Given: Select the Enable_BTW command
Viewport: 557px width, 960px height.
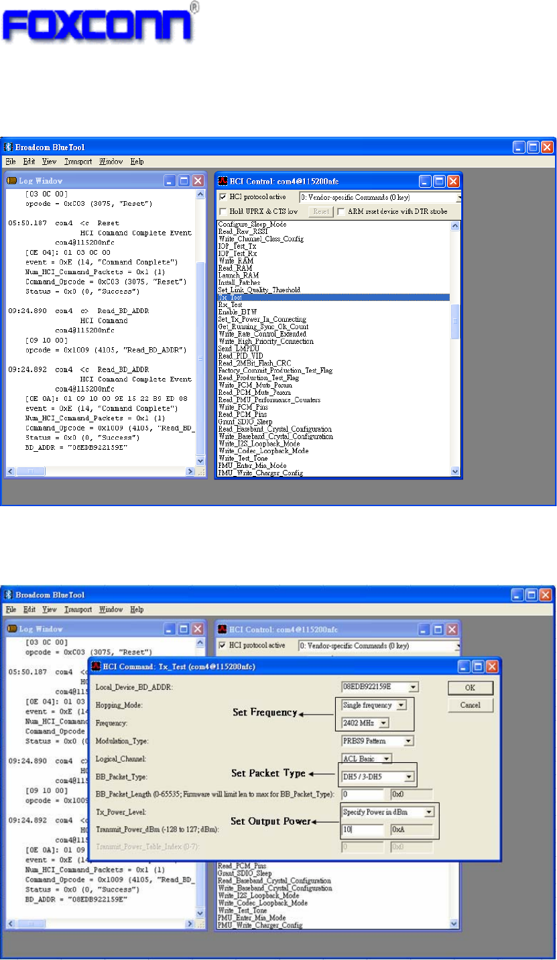Looking at the screenshot, I should coord(237,312).
